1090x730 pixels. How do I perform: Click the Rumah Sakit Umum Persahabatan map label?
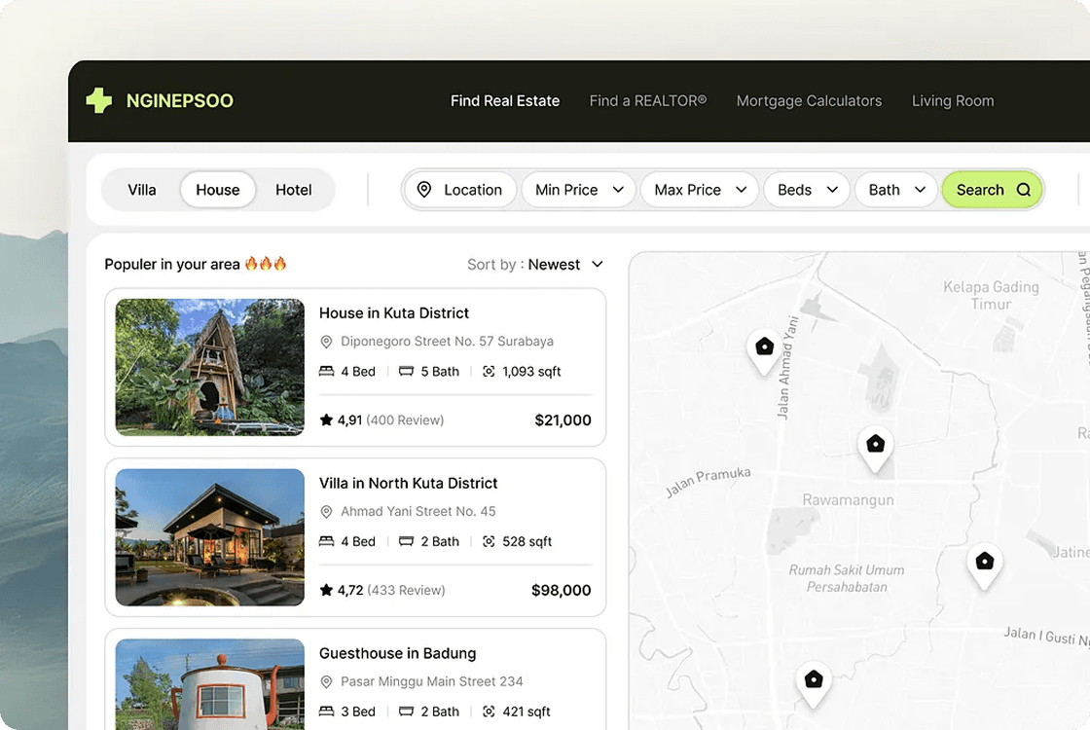pyautogui.click(x=846, y=578)
